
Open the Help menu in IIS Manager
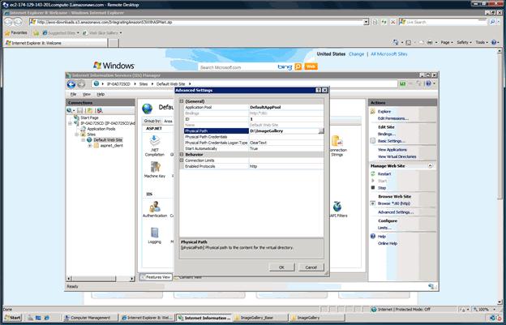(x=101, y=94)
